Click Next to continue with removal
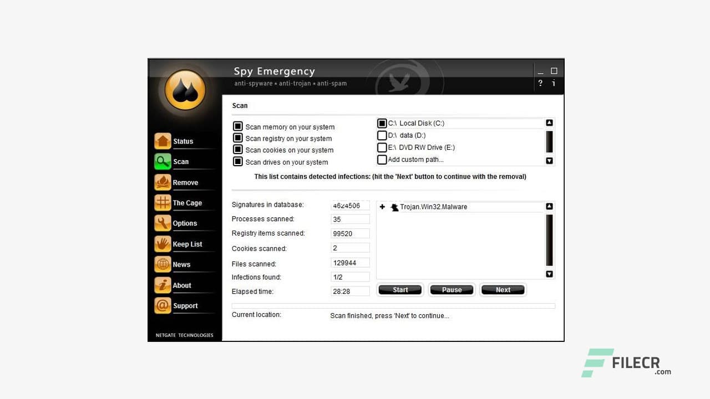Image resolution: width=710 pixels, height=399 pixels. 503,289
